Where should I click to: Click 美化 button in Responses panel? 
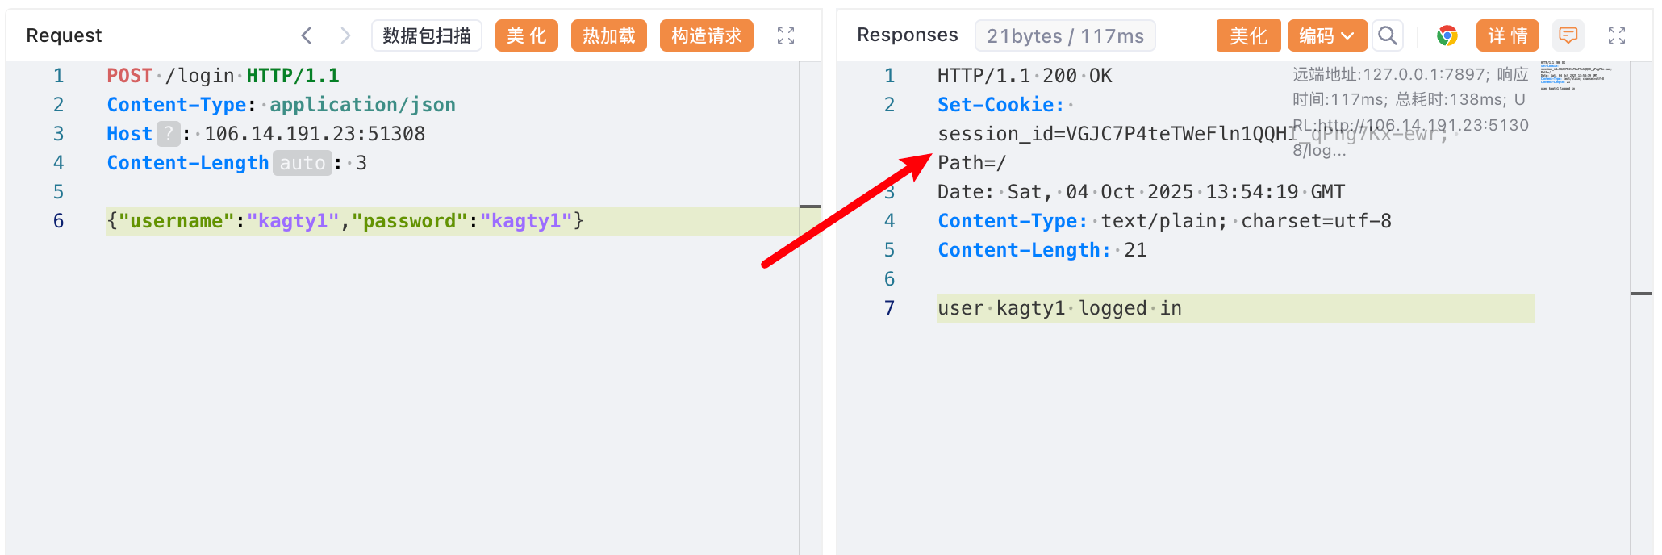(1248, 35)
